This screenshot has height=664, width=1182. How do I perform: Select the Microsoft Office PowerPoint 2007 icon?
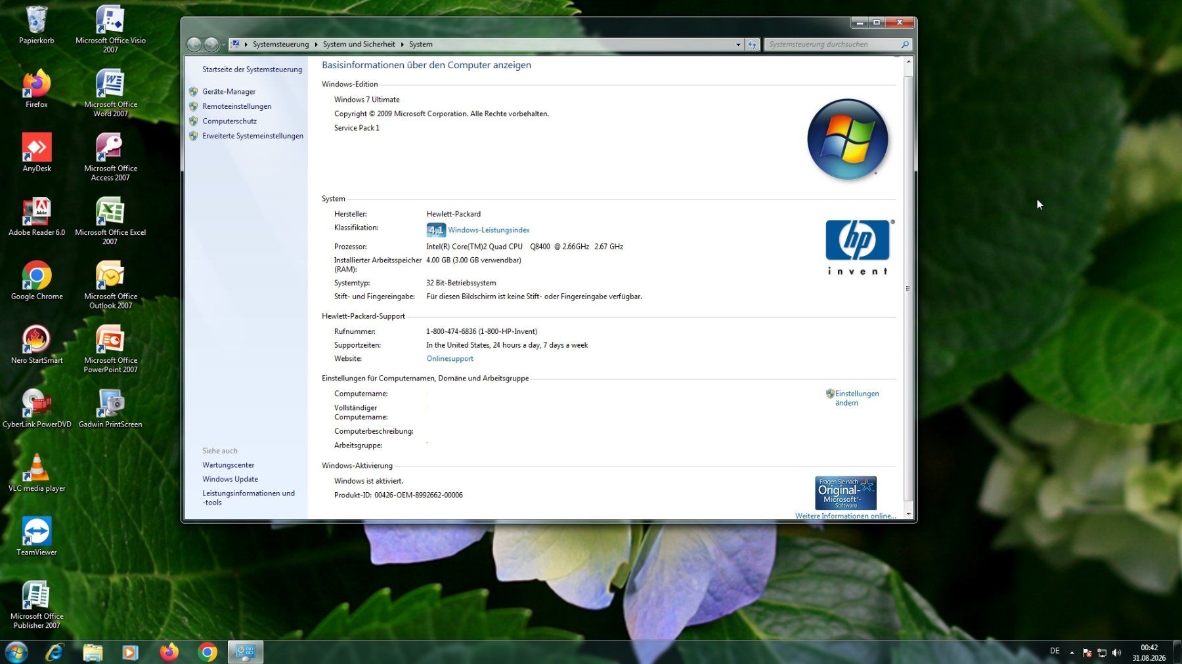[x=110, y=349]
